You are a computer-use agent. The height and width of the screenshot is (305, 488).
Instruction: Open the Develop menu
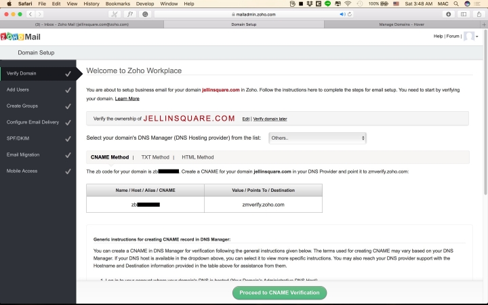click(x=145, y=4)
